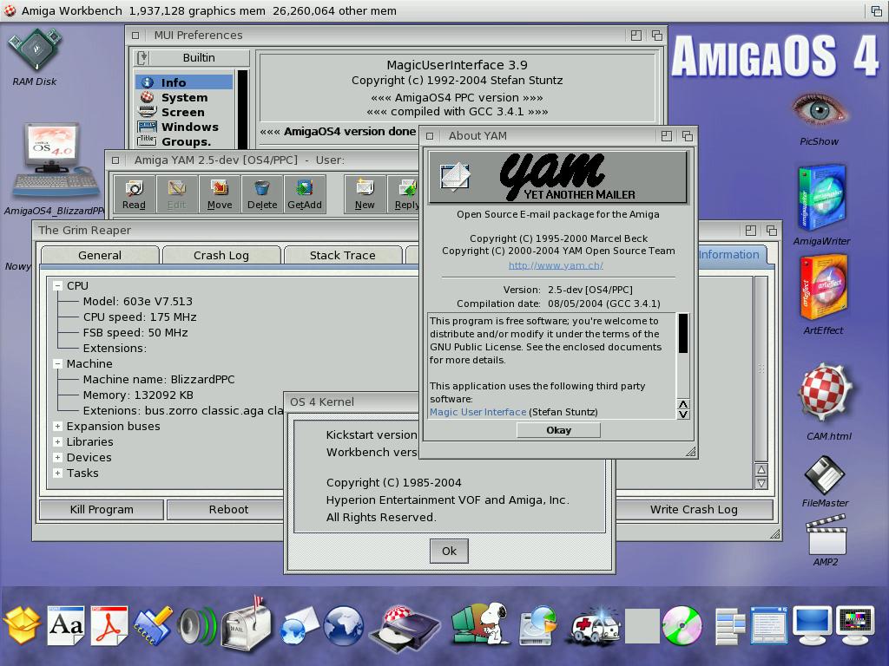Expand the Expansion buses node
Screen dimensions: 889x666
[x=58, y=427]
